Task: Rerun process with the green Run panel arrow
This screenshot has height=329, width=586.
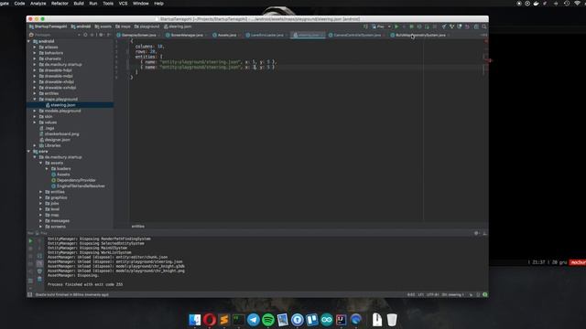Action: pyautogui.click(x=30, y=241)
